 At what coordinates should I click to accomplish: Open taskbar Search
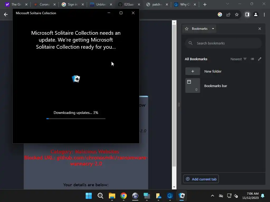[x=100, y=196]
